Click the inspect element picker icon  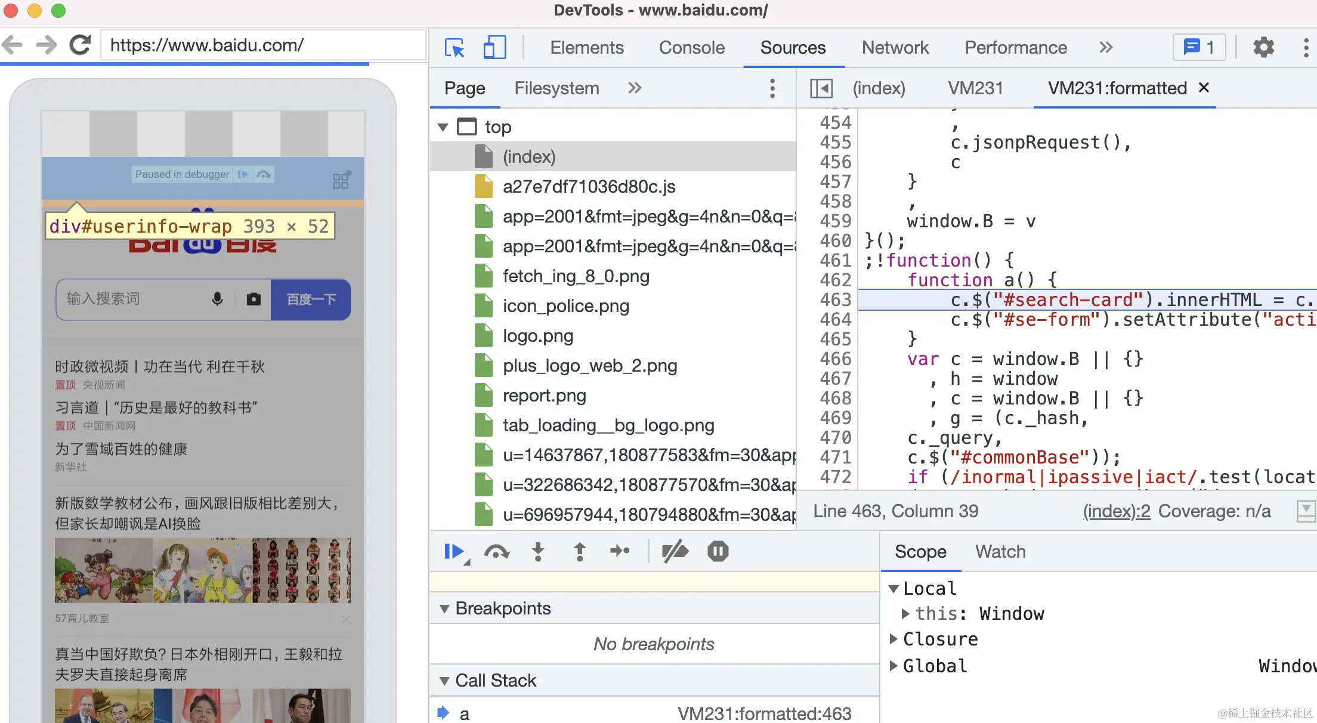pyautogui.click(x=455, y=48)
